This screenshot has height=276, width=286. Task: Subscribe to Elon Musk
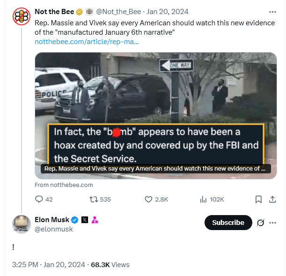click(x=228, y=223)
